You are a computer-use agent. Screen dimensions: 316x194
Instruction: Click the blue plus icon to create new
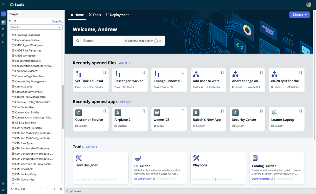3,15
